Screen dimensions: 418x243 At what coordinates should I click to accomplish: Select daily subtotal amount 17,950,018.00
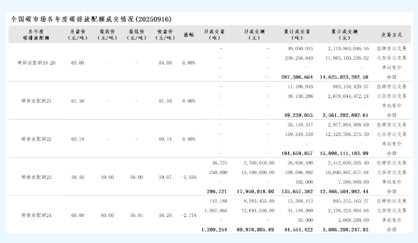(255, 192)
